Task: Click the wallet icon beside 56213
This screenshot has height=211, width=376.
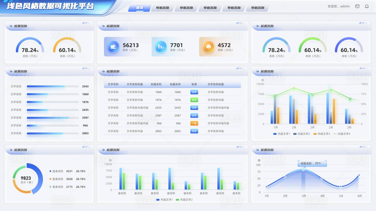Action: pyautogui.click(x=113, y=47)
